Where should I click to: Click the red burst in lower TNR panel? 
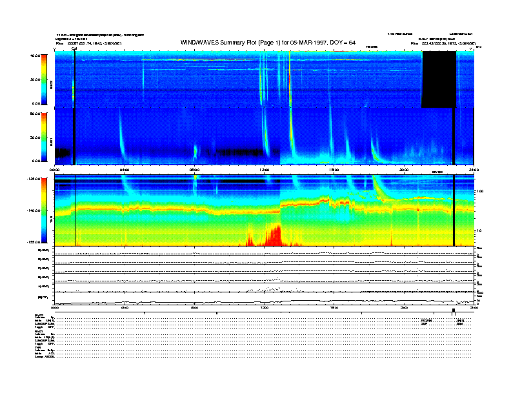click(273, 236)
